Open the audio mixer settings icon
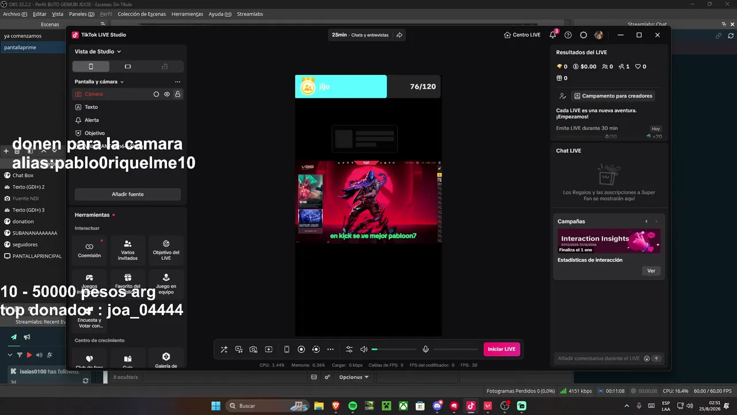This screenshot has width=737, height=415. tap(349, 349)
